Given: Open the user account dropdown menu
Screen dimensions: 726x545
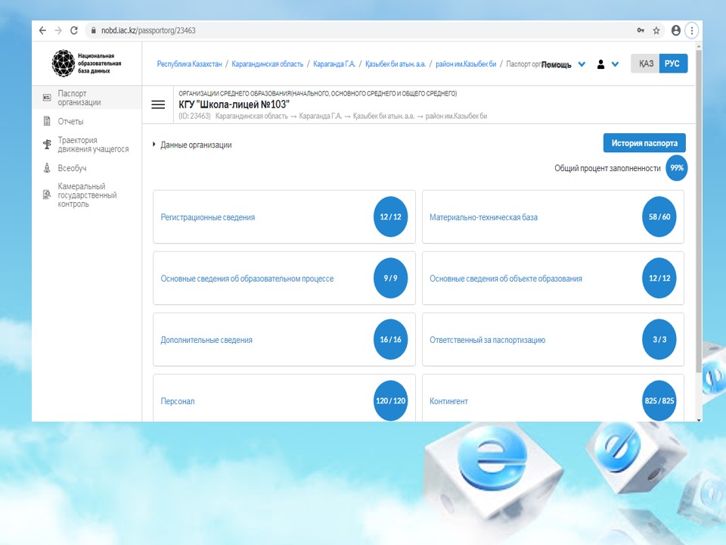Looking at the screenshot, I should click(x=607, y=64).
